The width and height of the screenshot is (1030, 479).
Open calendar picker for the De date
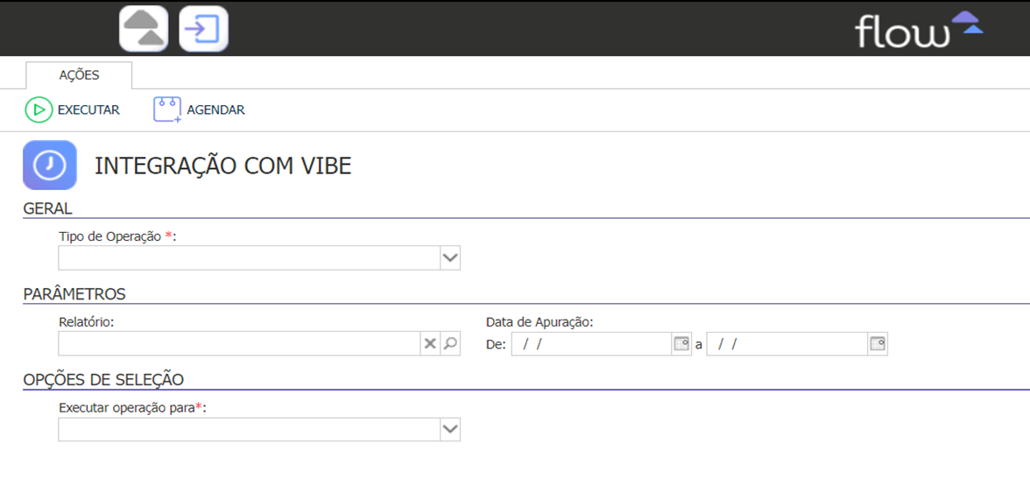pyautogui.click(x=681, y=343)
